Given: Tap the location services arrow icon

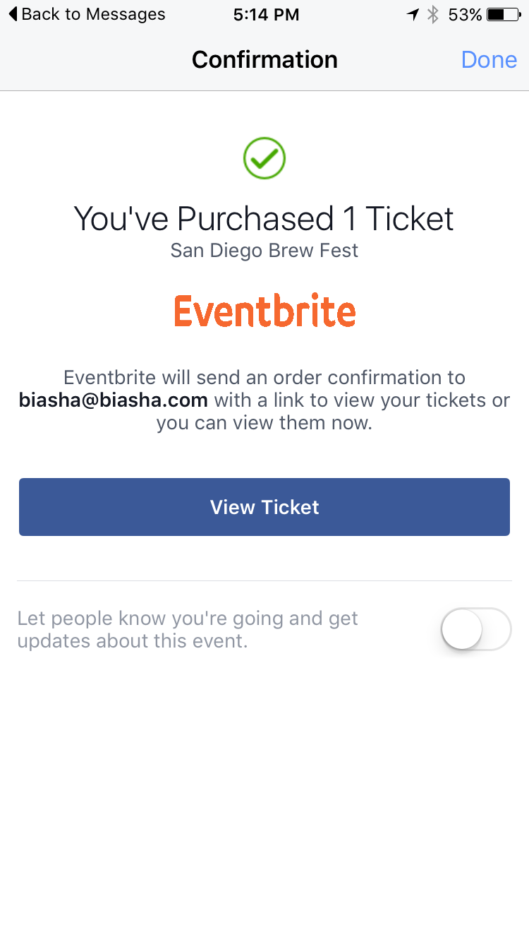Looking at the screenshot, I should click(x=413, y=14).
